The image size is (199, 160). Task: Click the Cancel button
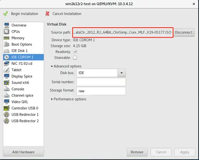pyautogui.click(x=161, y=152)
